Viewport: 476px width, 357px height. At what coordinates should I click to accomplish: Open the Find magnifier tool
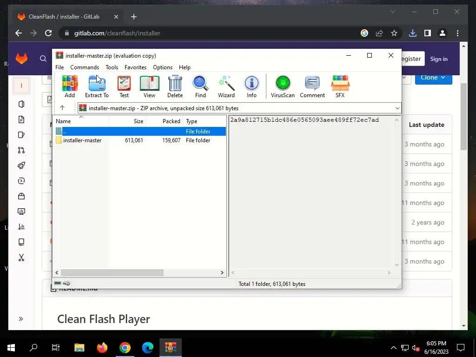[x=200, y=86]
